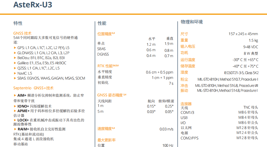Screen dimensions: 267x147
Task: Select the 性能 section heading
Action: 102,23
